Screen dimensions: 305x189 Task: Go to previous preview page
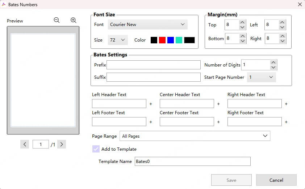pos(25,144)
